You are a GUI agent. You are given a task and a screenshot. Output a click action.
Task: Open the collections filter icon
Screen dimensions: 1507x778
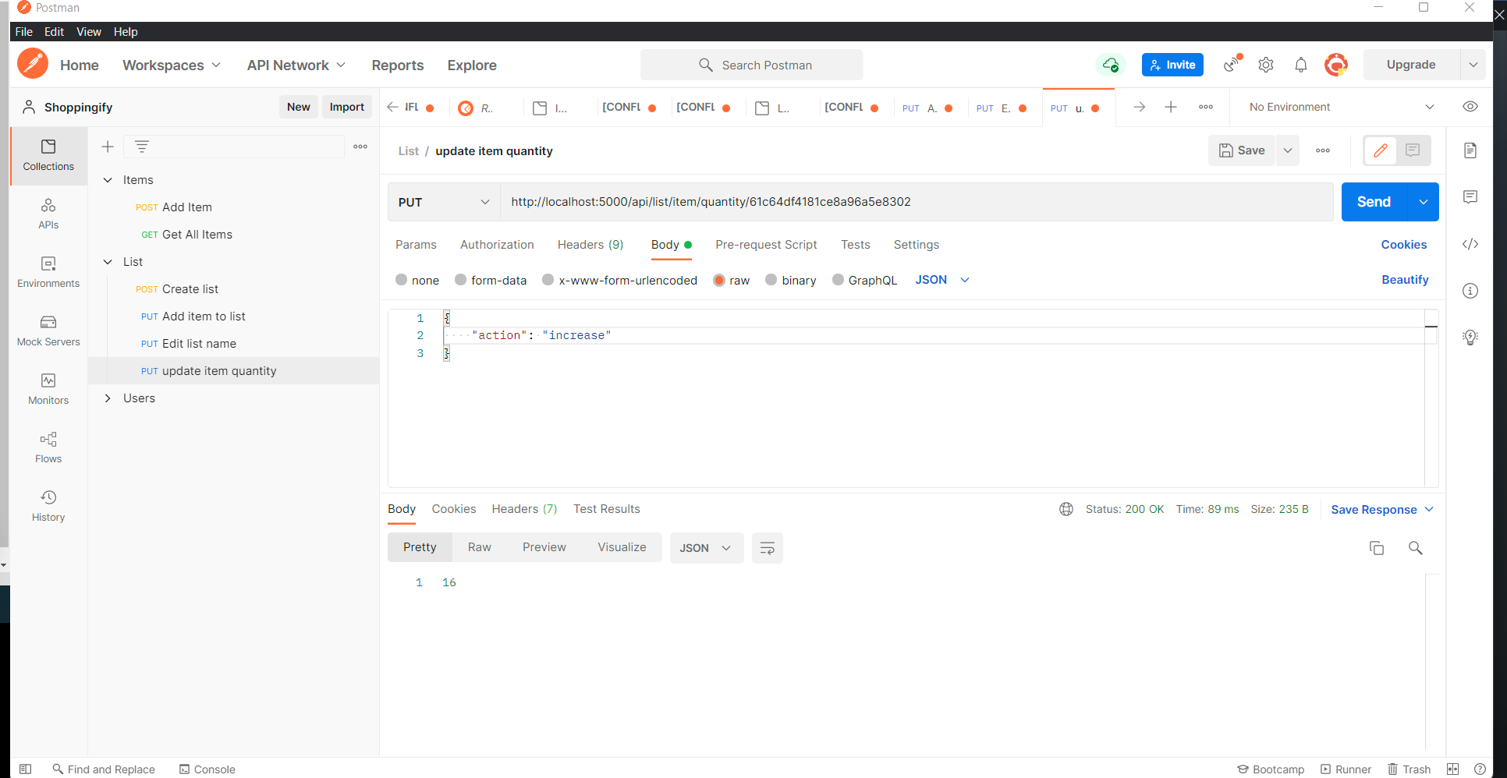coord(141,147)
